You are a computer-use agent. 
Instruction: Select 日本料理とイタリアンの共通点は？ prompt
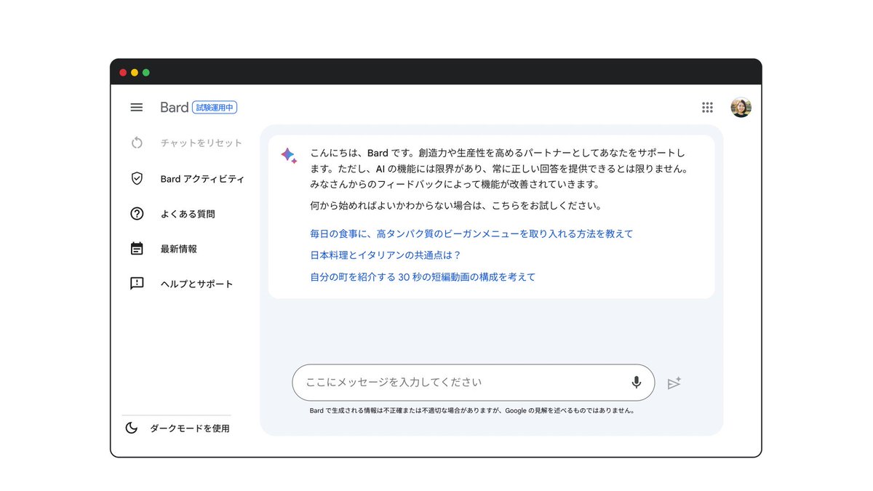386,255
